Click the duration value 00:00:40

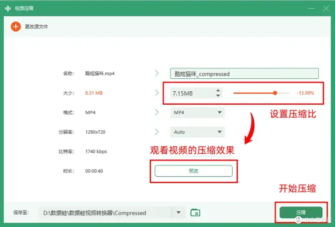[94, 171]
